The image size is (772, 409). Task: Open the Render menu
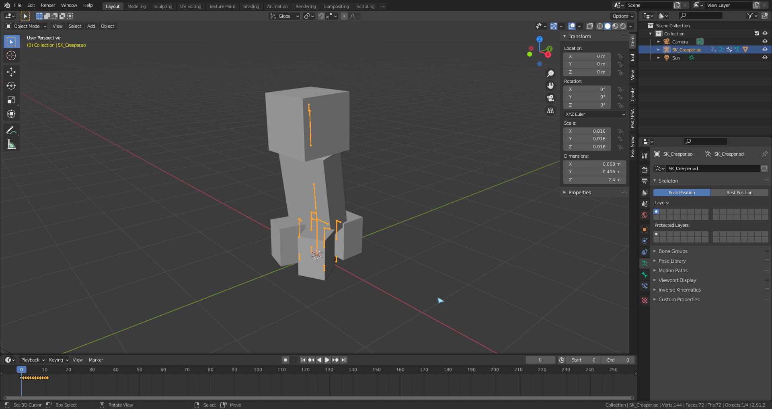pos(48,5)
